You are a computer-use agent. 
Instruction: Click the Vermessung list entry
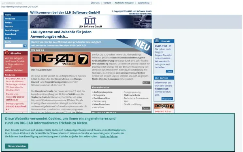pyautogui.click(x=100, y=101)
